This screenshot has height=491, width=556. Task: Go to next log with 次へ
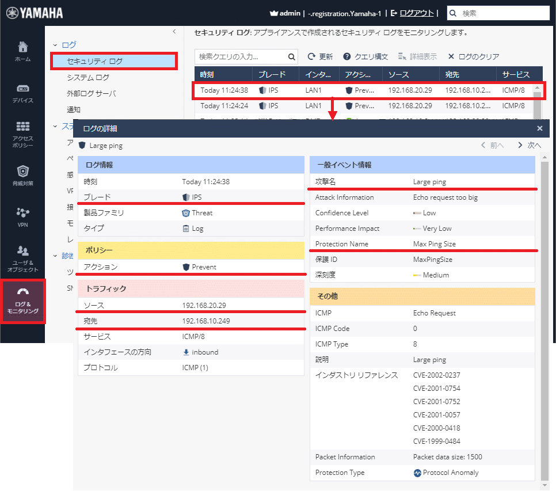point(529,146)
